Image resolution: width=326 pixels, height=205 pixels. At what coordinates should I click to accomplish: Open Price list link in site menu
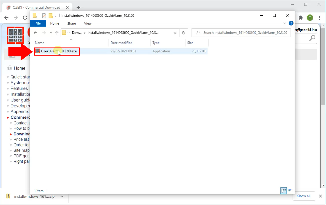tap(21, 140)
